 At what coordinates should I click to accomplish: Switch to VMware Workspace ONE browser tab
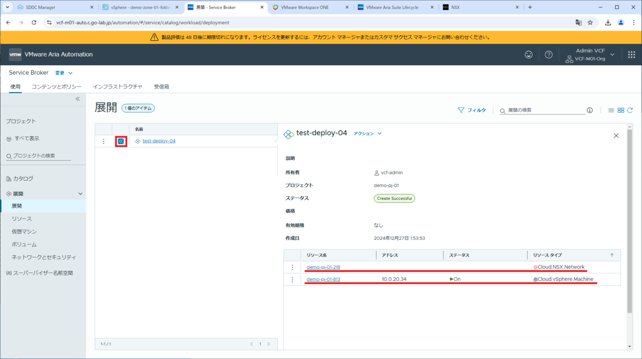311,7
